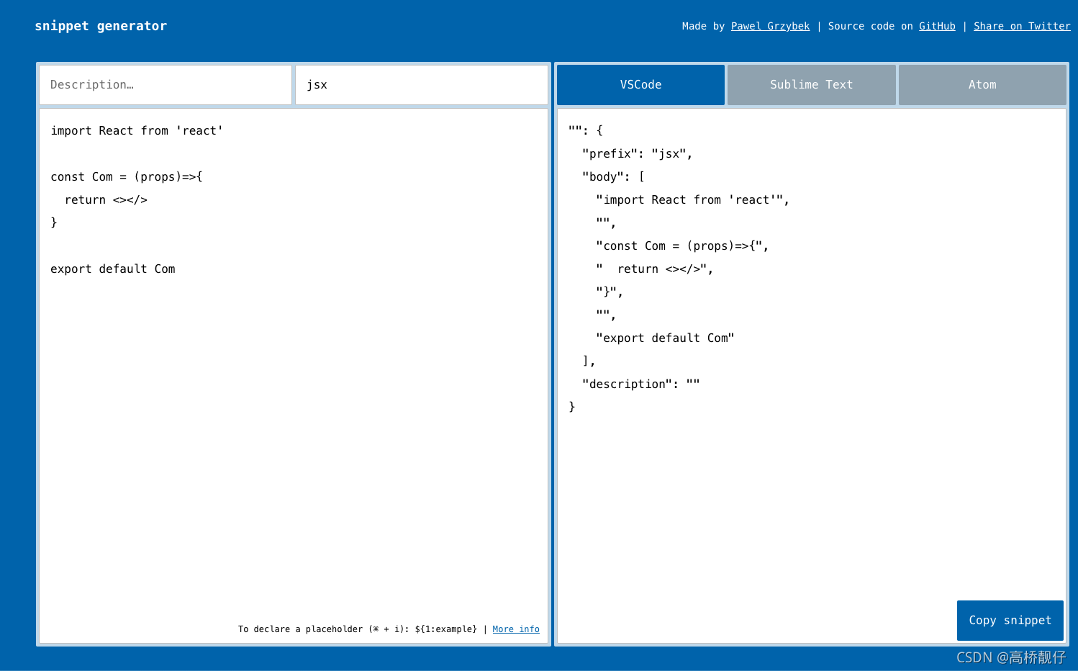This screenshot has width=1078, height=671.
Task: Click the line "import React from 'react'" in editor
Action: [137, 131]
